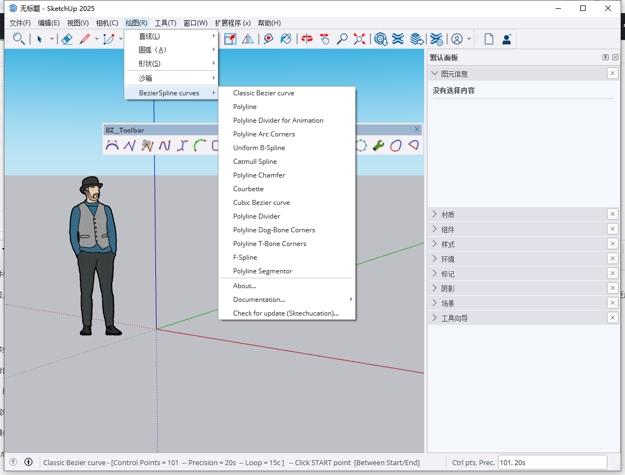Click the Zoom Extents icon
Image resolution: width=625 pixels, height=475 pixels.
pyautogui.click(x=360, y=39)
